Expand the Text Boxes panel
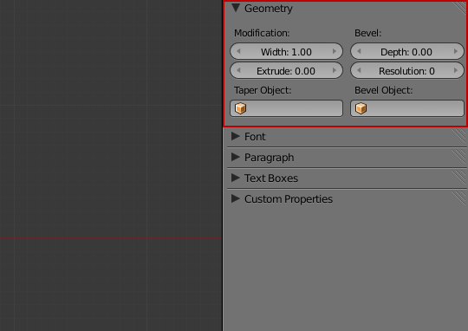The image size is (468, 331). point(236,178)
